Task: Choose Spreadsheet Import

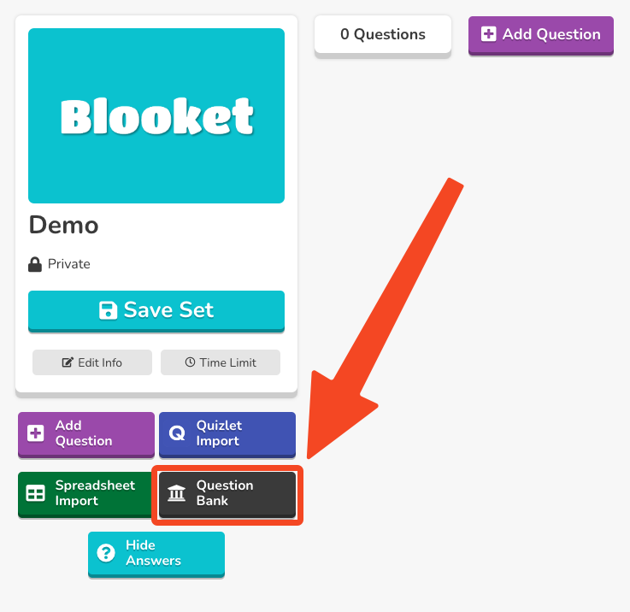Action: click(x=85, y=493)
